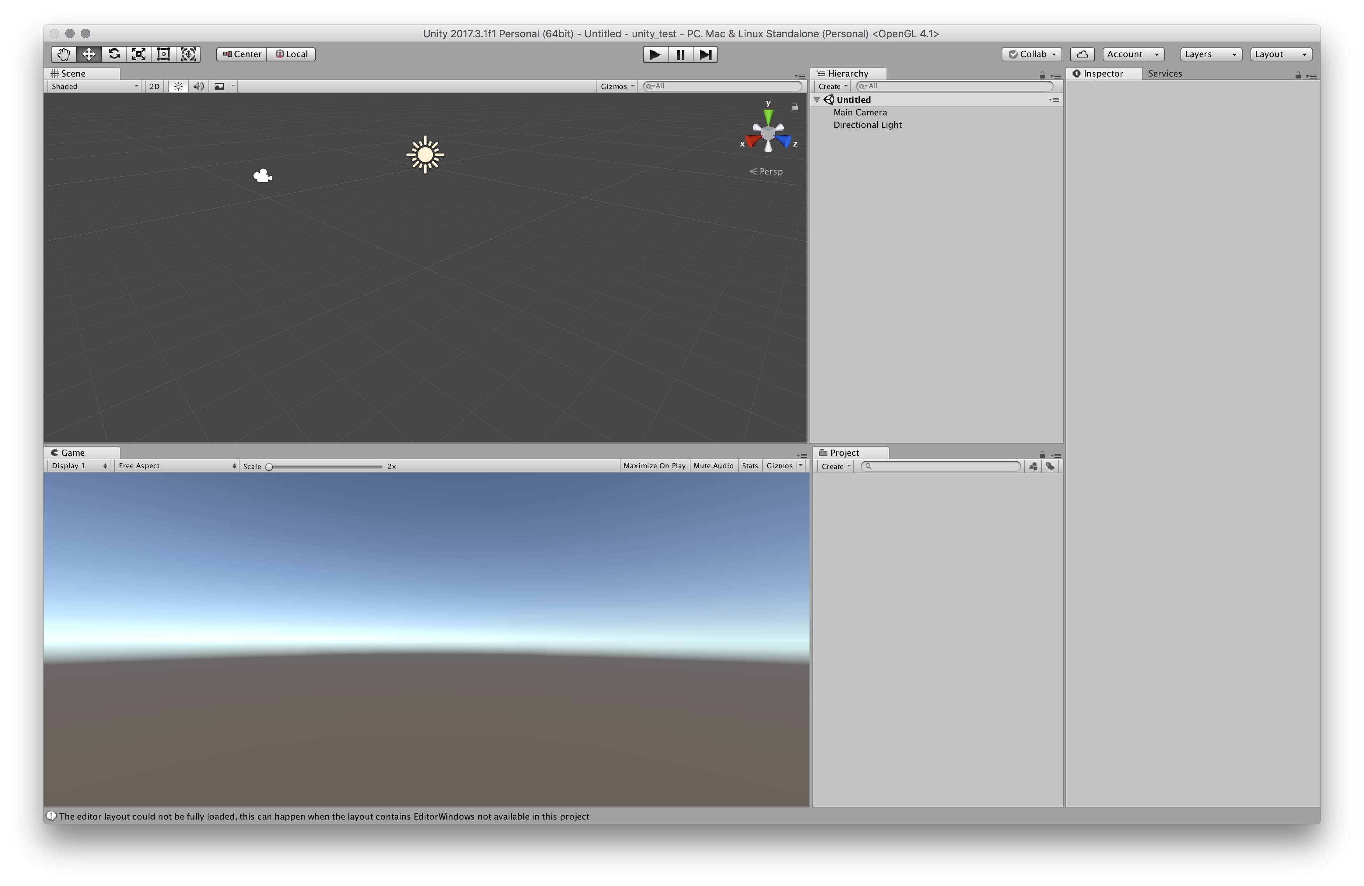Screen dimensions: 1364x886
Task: Select the Rotate tool
Action: click(114, 54)
